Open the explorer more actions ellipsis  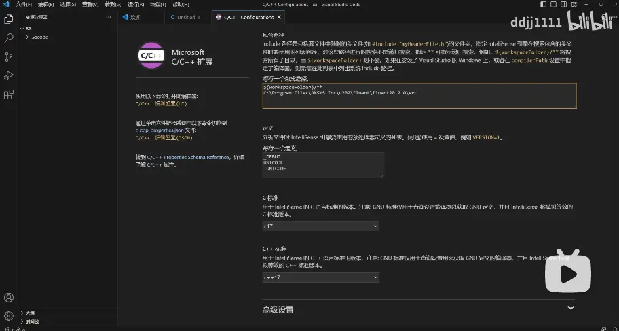109,17
